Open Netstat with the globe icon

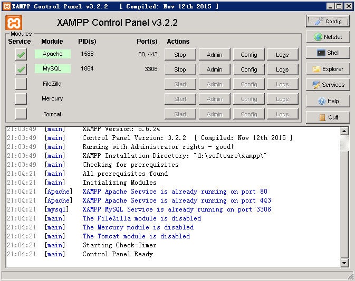point(328,37)
